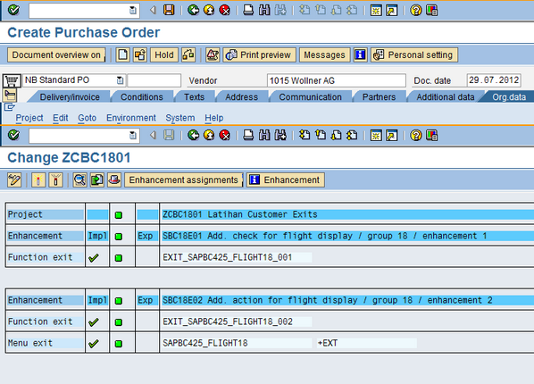Viewport: 534px width, 384px height.
Task: Toggle green status light for SBC18E02 enhancement
Action: 119,301
